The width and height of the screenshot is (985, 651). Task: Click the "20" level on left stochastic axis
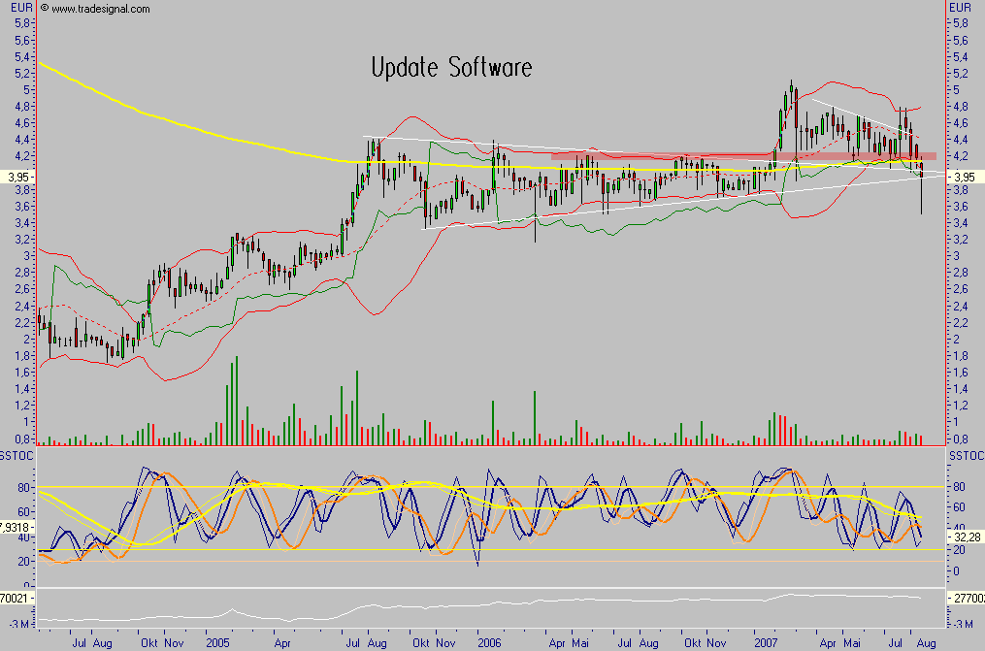click(24, 561)
